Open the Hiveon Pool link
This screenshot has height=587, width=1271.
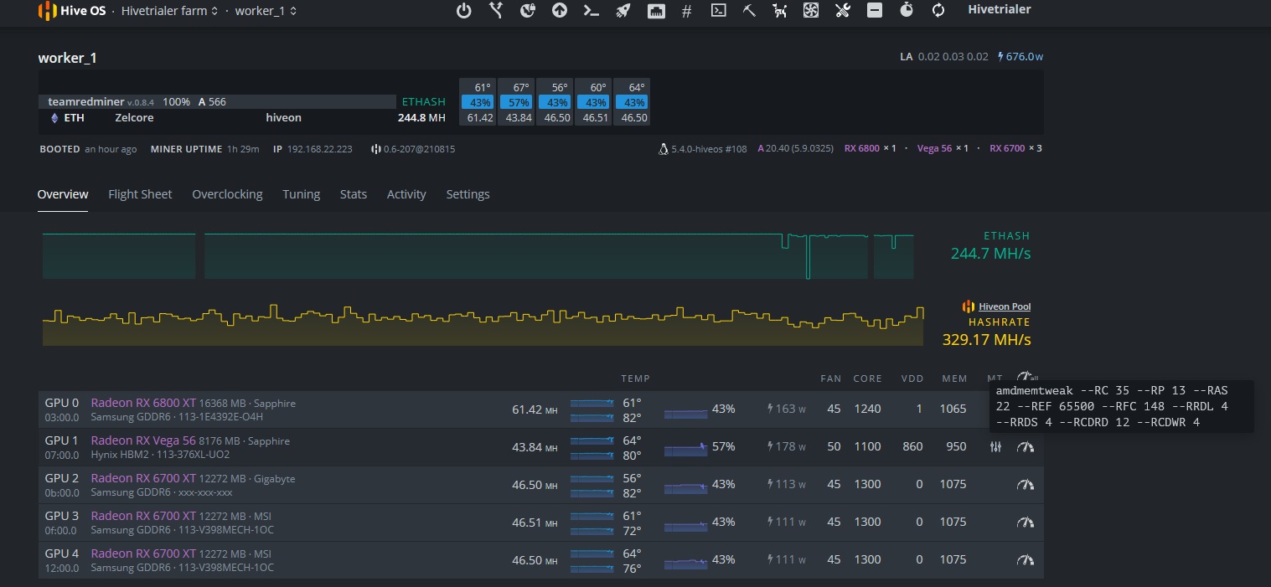[1004, 306]
